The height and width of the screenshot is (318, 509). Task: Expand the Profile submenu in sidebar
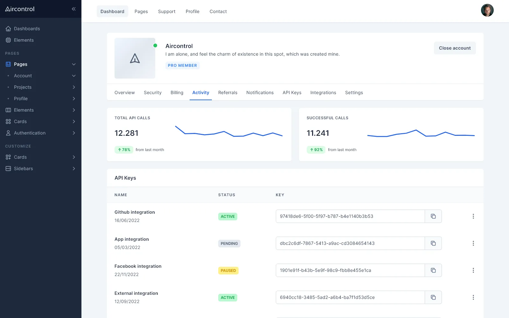[74, 99]
